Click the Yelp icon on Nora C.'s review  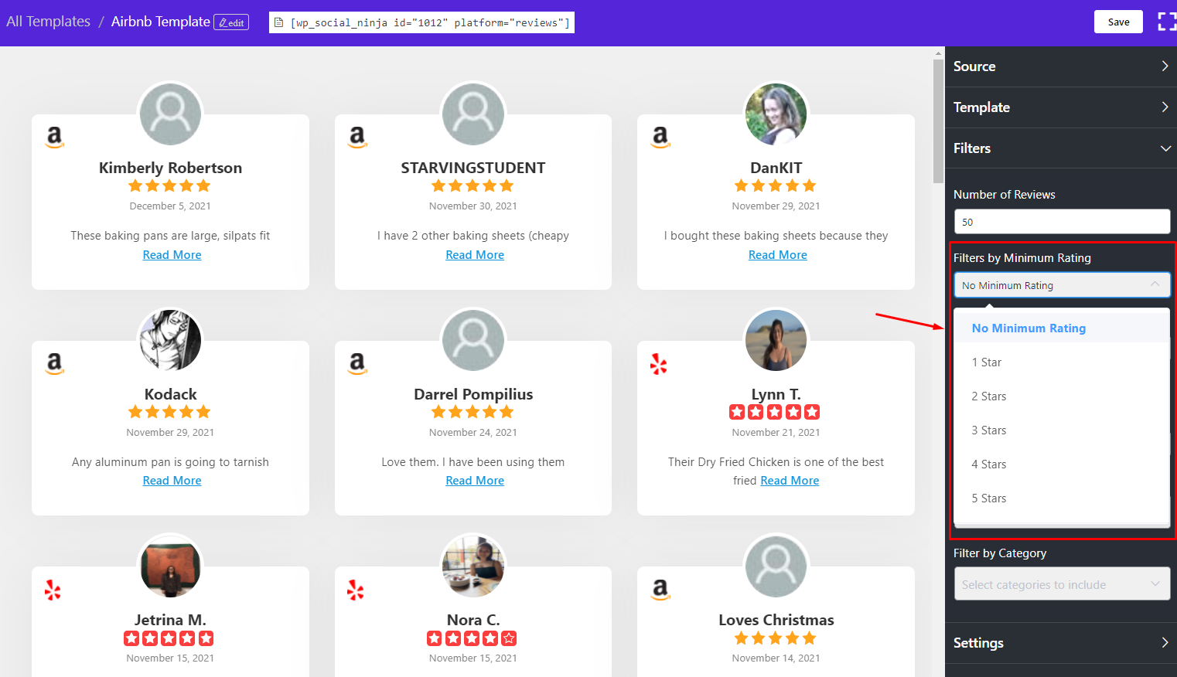tap(355, 590)
